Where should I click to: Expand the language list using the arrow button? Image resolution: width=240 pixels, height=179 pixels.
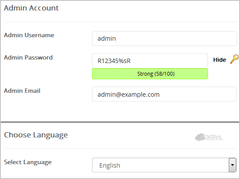(233, 165)
